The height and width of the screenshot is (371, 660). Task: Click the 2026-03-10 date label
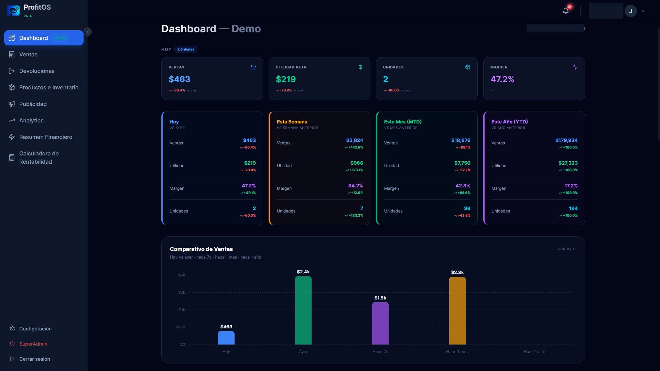coord(567,249)
